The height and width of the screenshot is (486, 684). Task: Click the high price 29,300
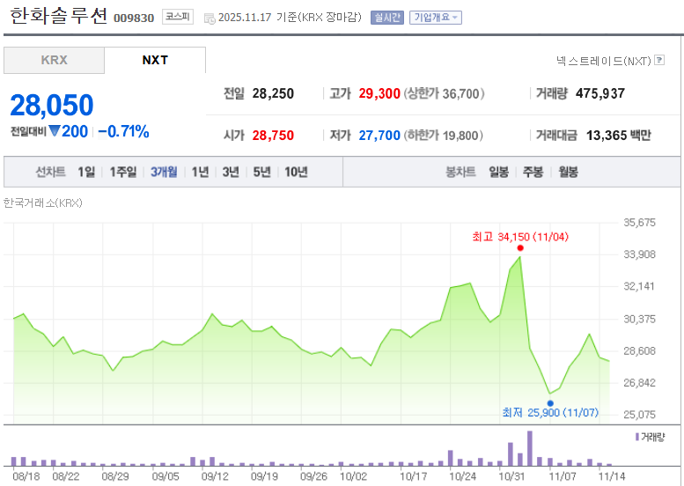pyautogui.click(x=379, y=93)
